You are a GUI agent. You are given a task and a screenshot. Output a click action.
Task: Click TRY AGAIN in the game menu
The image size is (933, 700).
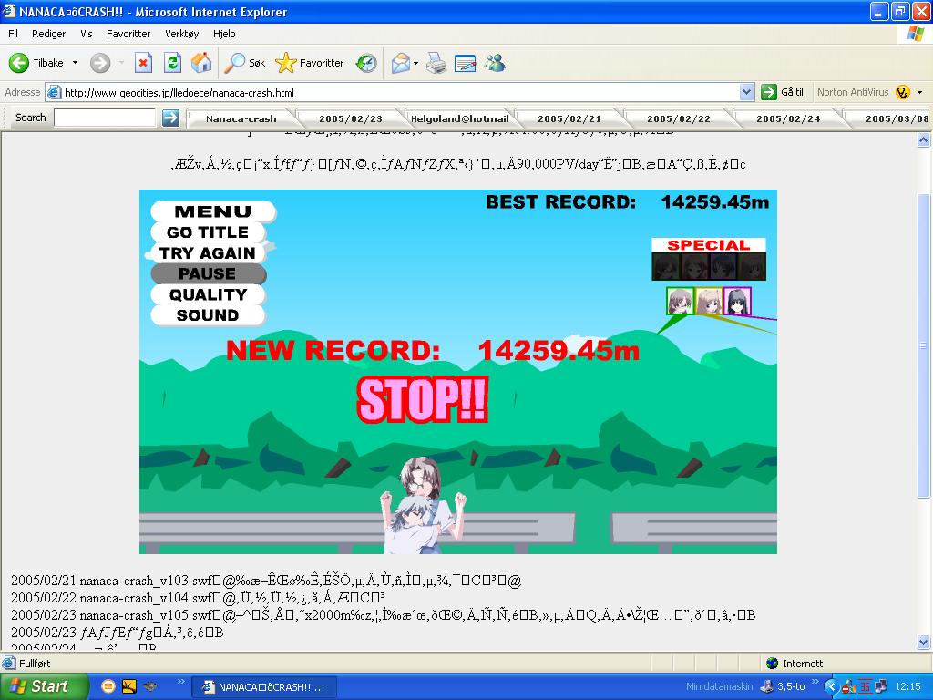coord(208,253)
